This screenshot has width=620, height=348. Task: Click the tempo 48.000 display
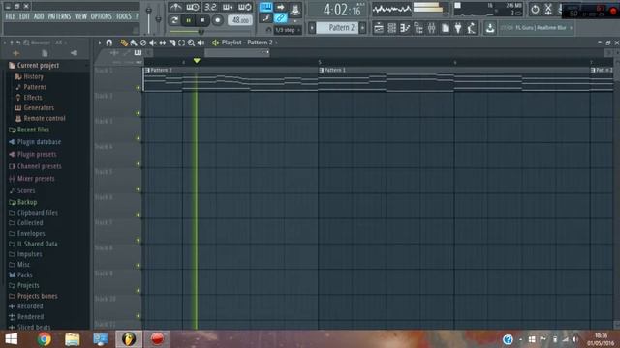pos(240,19)
